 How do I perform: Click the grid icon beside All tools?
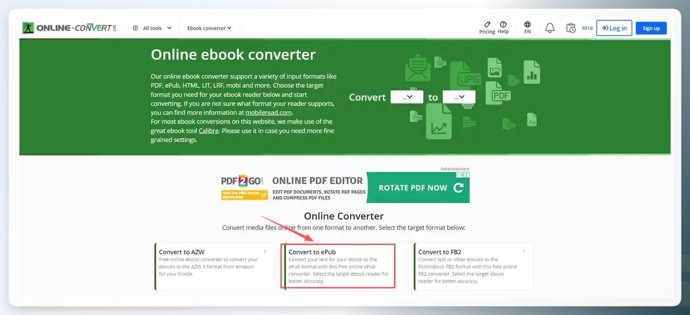click(135, 28)
